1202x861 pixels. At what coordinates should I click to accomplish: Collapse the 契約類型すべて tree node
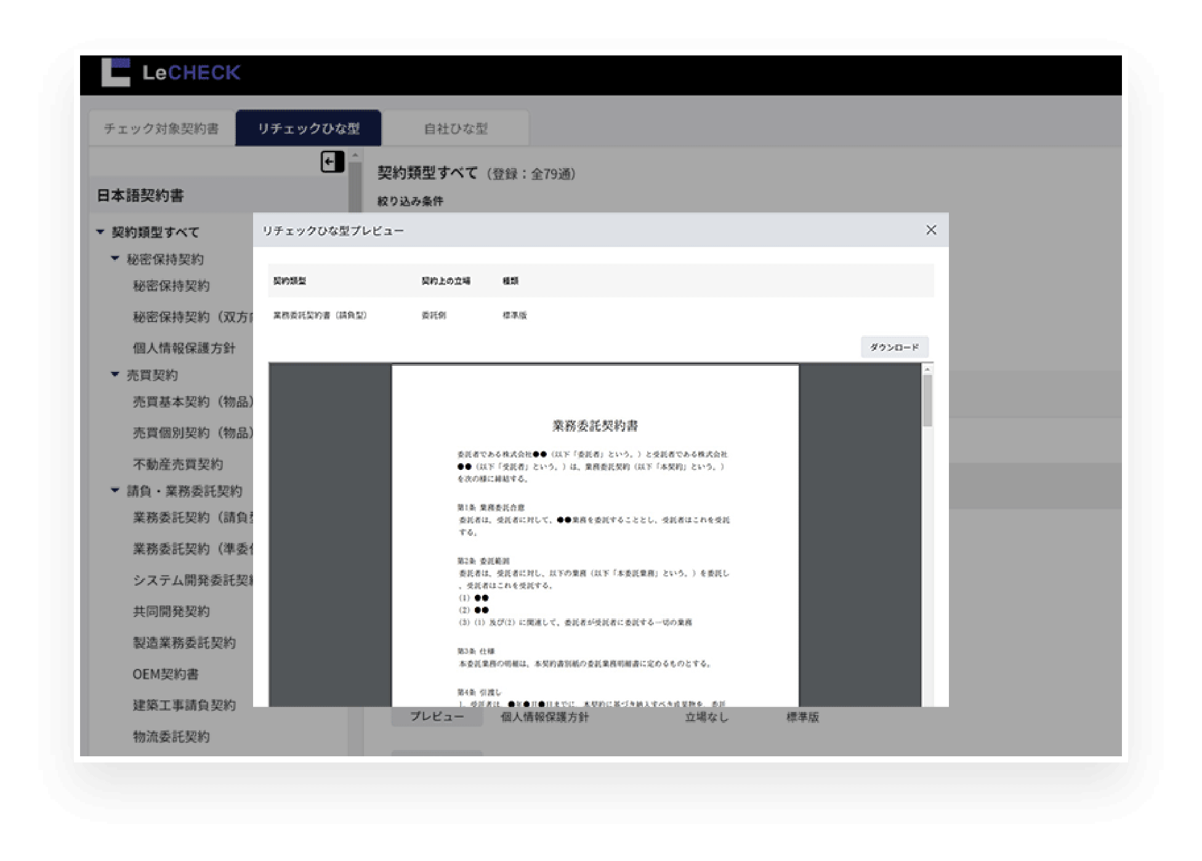click(100, 232)
